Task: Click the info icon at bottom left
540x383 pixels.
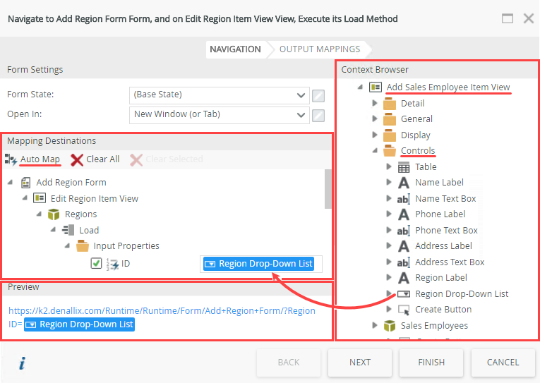Action: coord(23,363)
